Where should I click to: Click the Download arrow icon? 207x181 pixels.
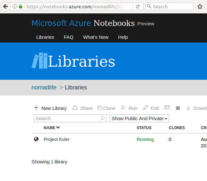pyautogui.click(x=188, y=108)
